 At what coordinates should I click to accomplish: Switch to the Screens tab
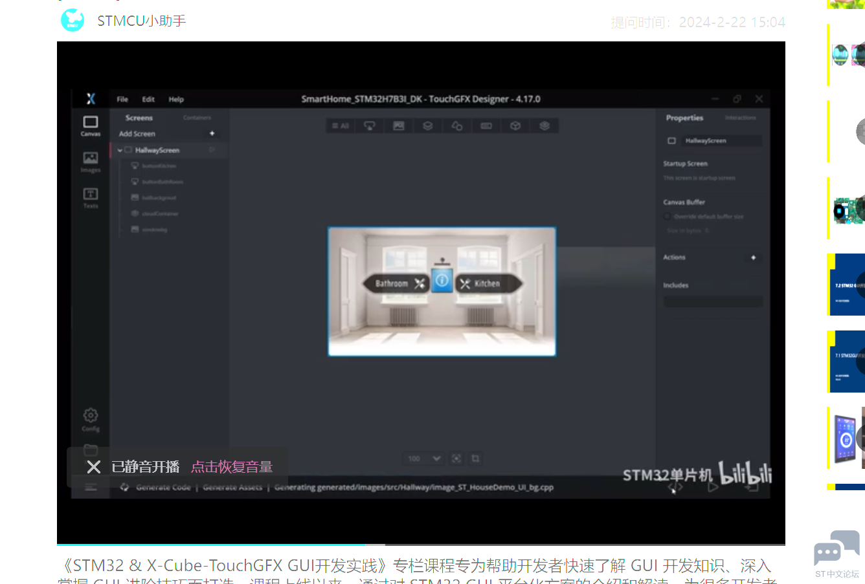(x=139, y=118)
